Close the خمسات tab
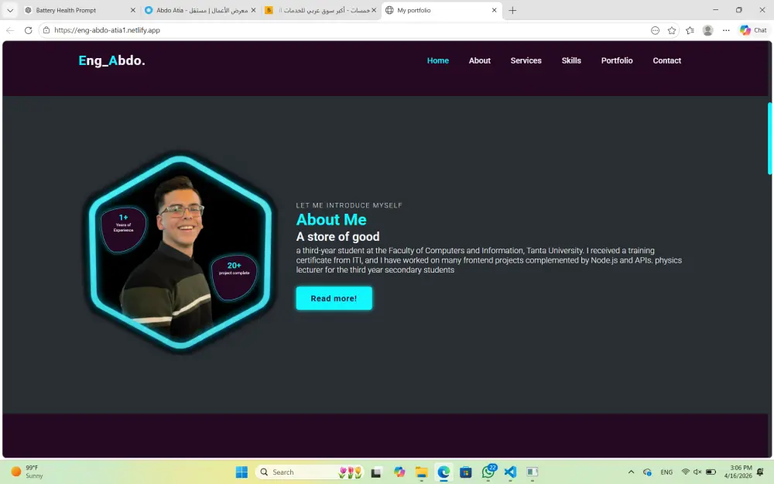The width and height of the screenshot is (774, 484). click(374, 10)
